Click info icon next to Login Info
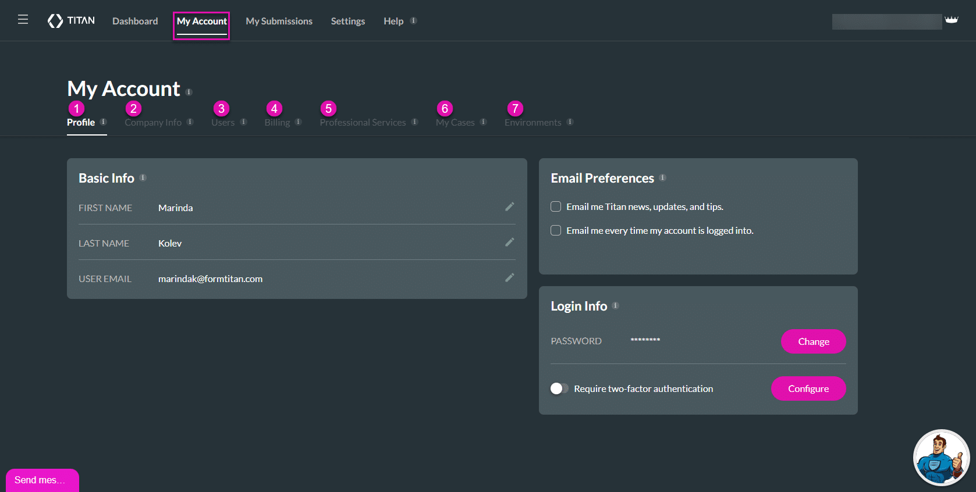 click(x=615, y=306)
